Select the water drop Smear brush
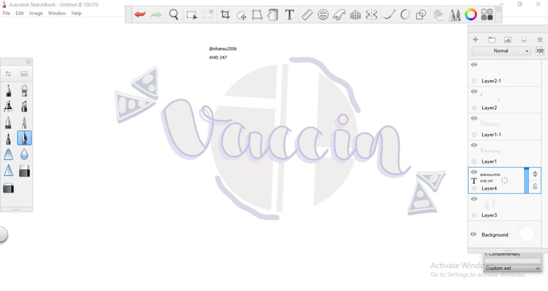 24,154
